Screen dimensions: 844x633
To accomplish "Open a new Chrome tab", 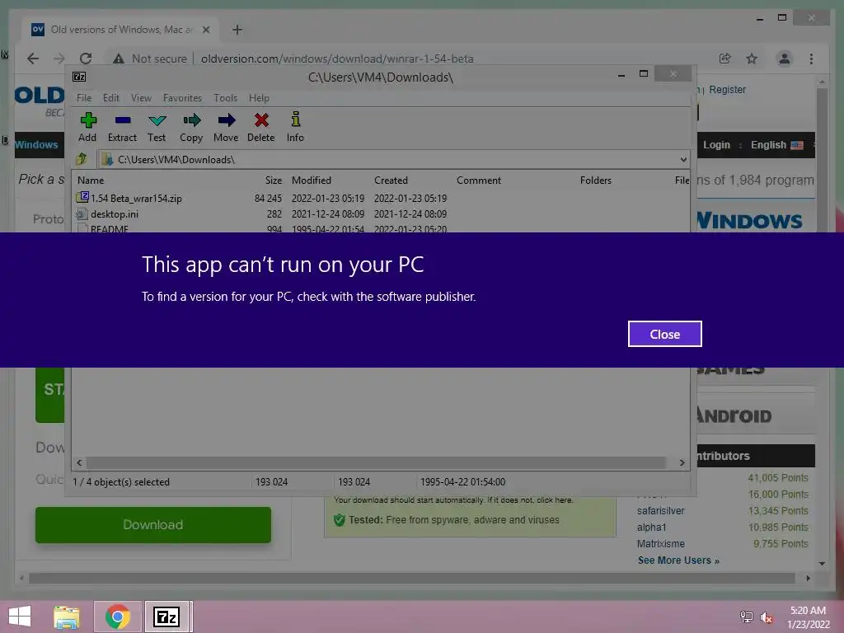I will (x=237, y=30).
